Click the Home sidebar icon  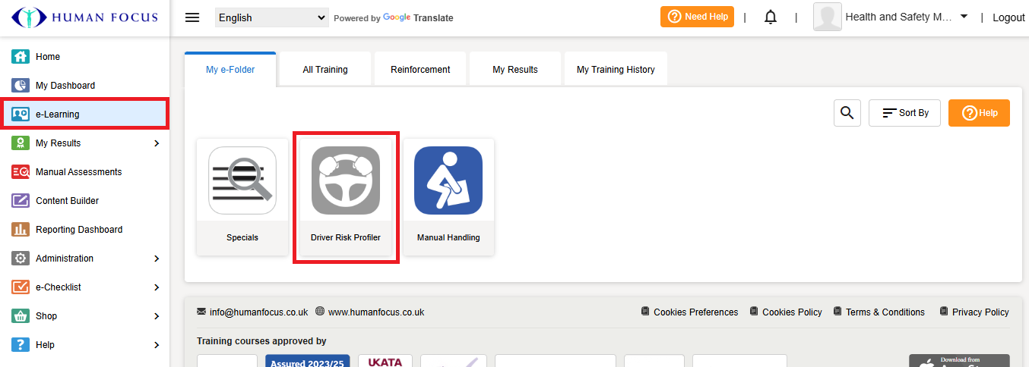tap(21, 57)
